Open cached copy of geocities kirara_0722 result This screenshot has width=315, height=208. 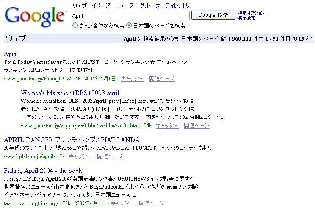(133, 79)
